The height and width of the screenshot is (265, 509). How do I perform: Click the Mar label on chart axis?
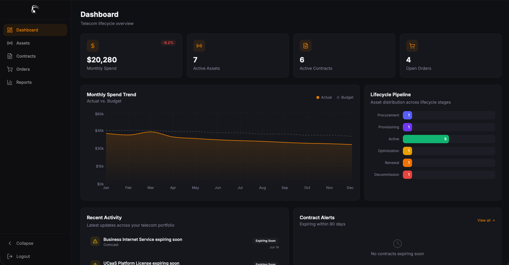(x=151, y=188)
